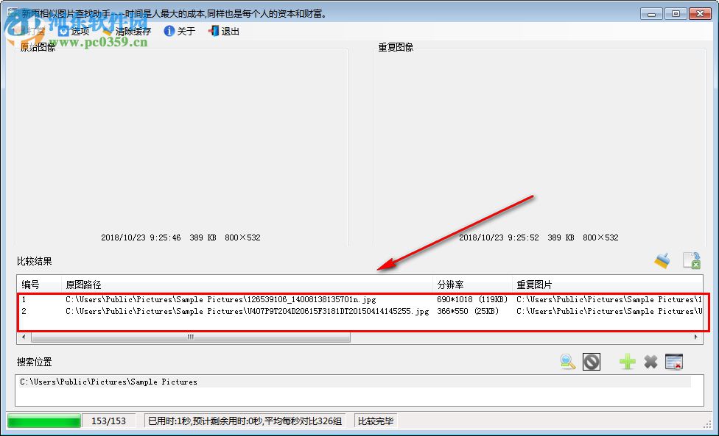Image resolution: width=719 pixels, height=436 pixels.
Task: Stop the current comparison scan
Action: (592, 362)
